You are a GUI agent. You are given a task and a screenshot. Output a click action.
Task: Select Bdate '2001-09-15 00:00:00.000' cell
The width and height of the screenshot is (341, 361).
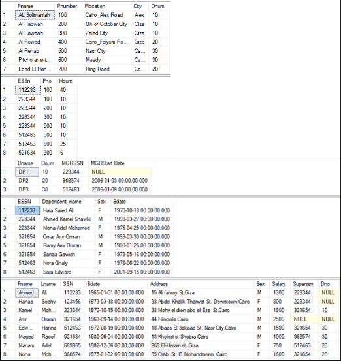coord(142,272)
